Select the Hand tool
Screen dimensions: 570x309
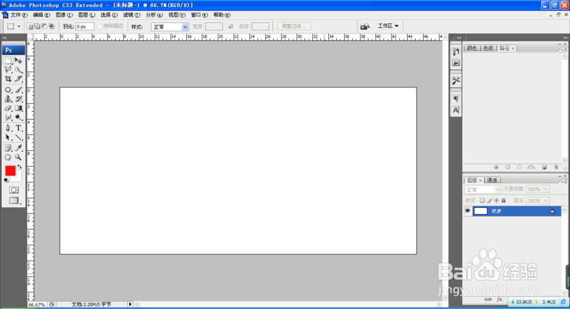[8, 157]
